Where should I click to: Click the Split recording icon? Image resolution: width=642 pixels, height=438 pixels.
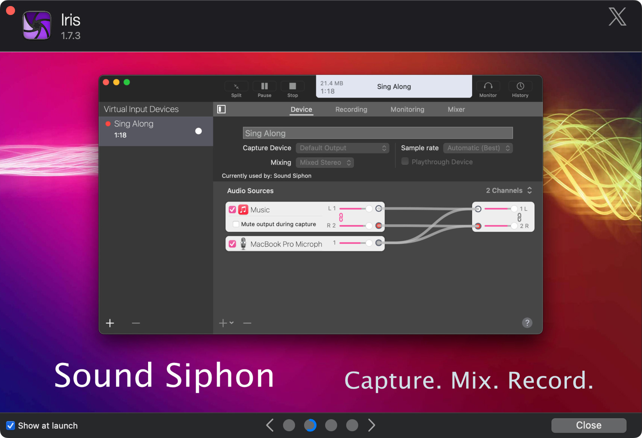coord(236,87)
